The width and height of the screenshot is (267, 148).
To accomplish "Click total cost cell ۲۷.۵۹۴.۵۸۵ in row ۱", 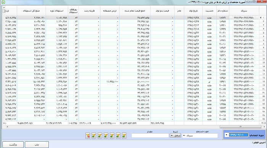I will point(135,18).
